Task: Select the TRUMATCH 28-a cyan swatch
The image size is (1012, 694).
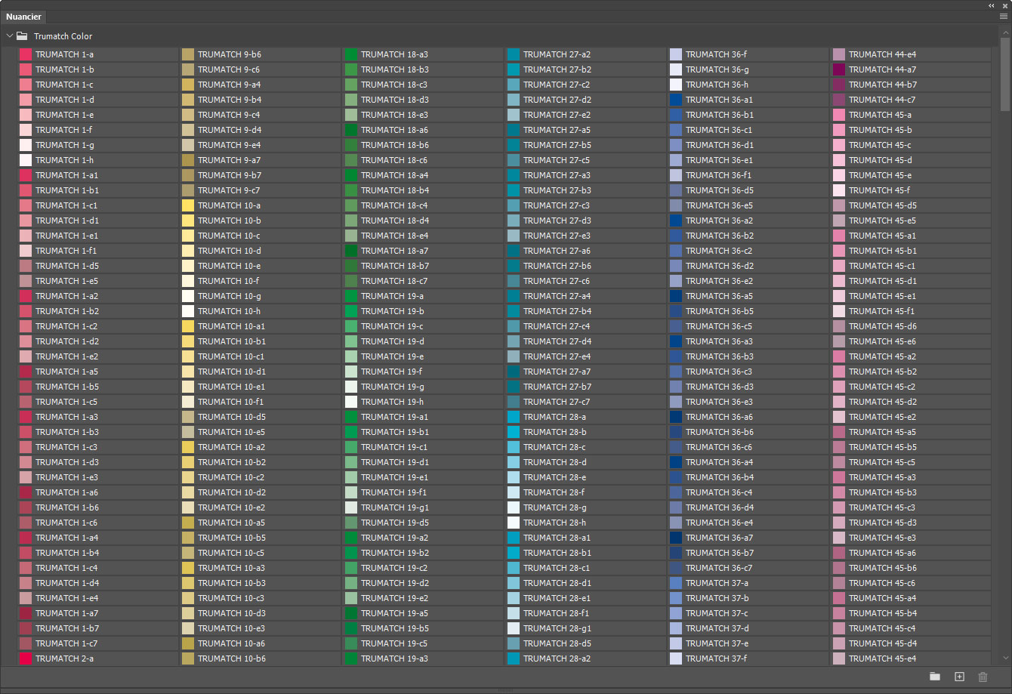Action: (x=514, y=417)
